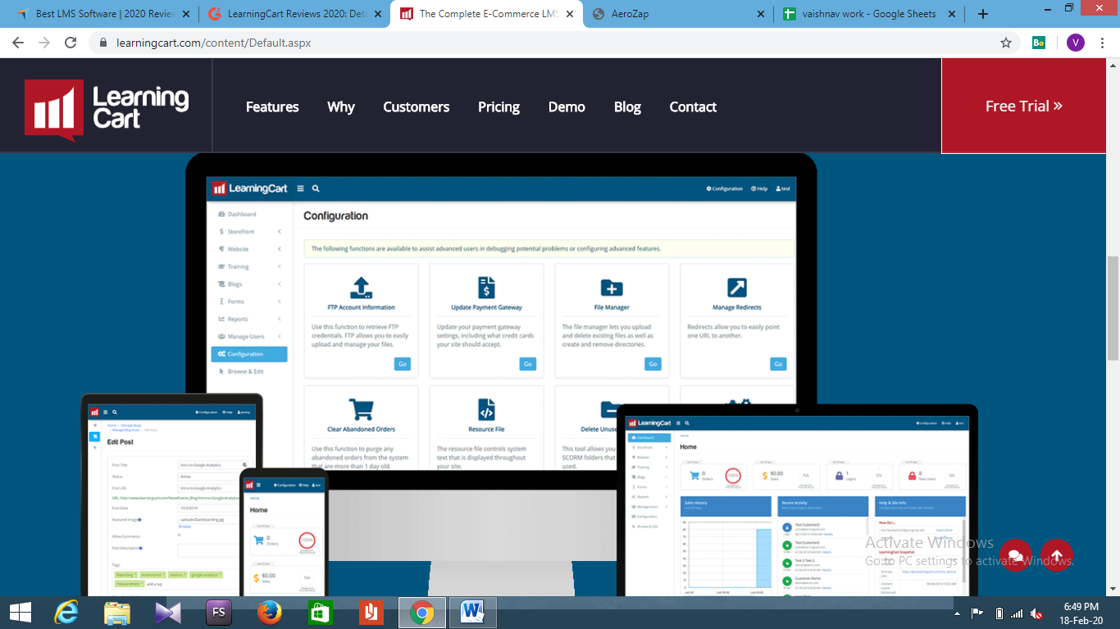
Task: Open the Why page link
Action: tap(341, 107)
